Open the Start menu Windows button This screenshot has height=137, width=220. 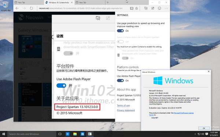point(4,134)
